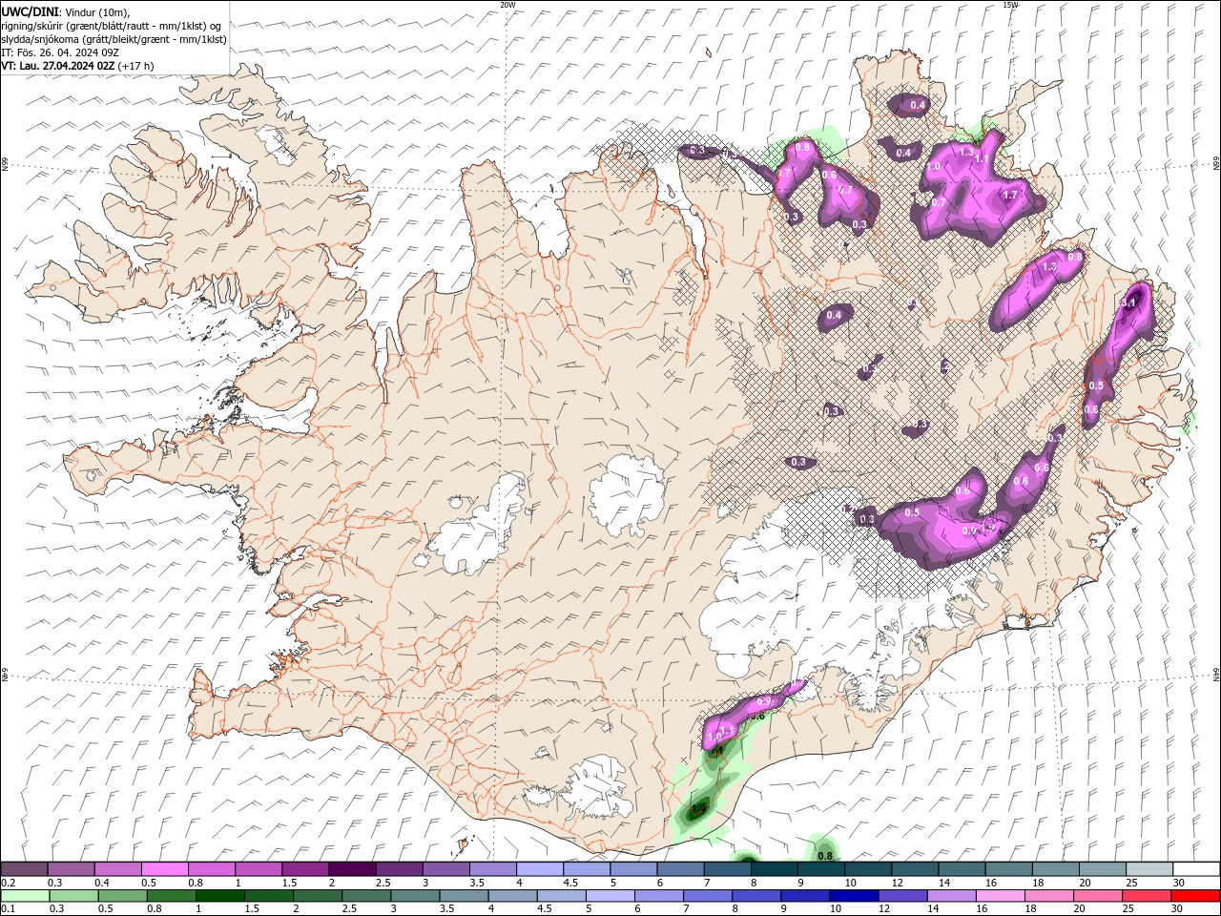Image resolution: width=1221 pixels, height=916 pixels.
Task: Click the 1.4 rain value off the south coast
Action: pos(698,810)
